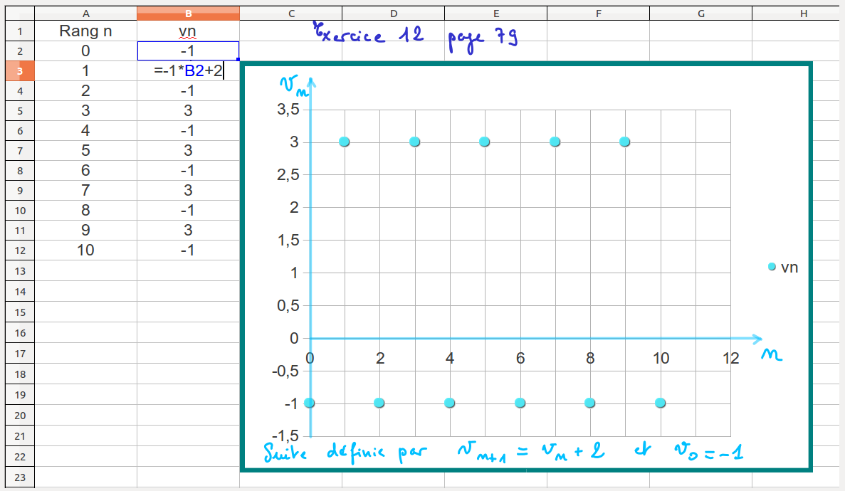Image resolution: width=845 pixels, height=491 pixels.
Task: Click the formula cell '=-1*B2+2'
Action: (x=188, y=71)
